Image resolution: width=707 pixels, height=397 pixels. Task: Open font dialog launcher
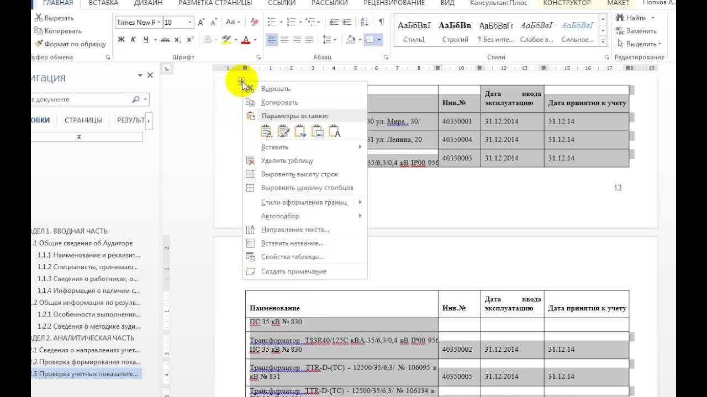[x=258, y=57]
